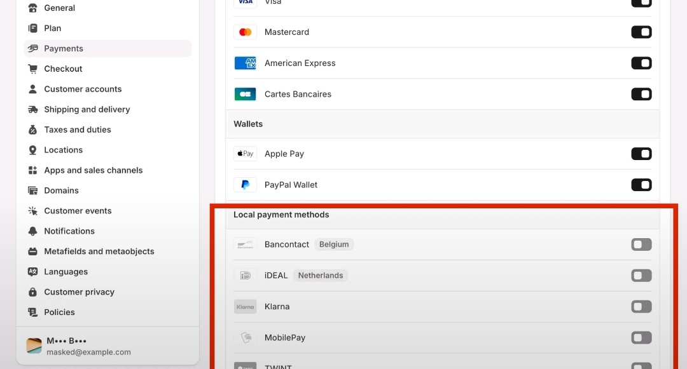687x369 pixels.
Task: Disable the Mastercard payment toggle
Action: (641, 32)
